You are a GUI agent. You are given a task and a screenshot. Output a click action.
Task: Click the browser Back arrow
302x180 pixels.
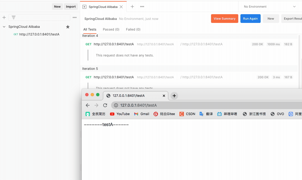[88, 105]
